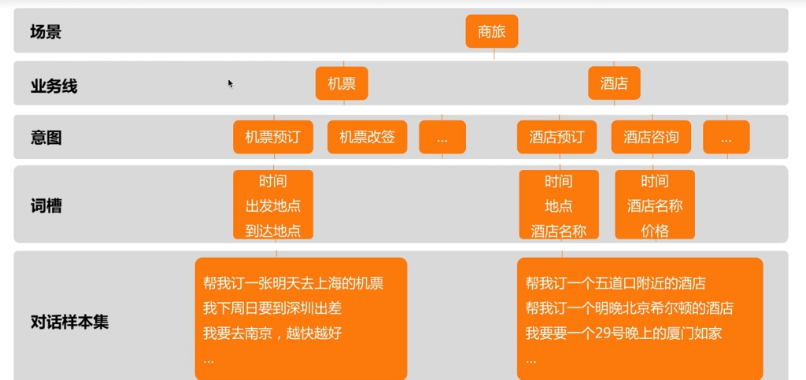Click 地点 in the 酒店预订 slot box
Viewport: 806px width, 380px height.
click(559, 206)
